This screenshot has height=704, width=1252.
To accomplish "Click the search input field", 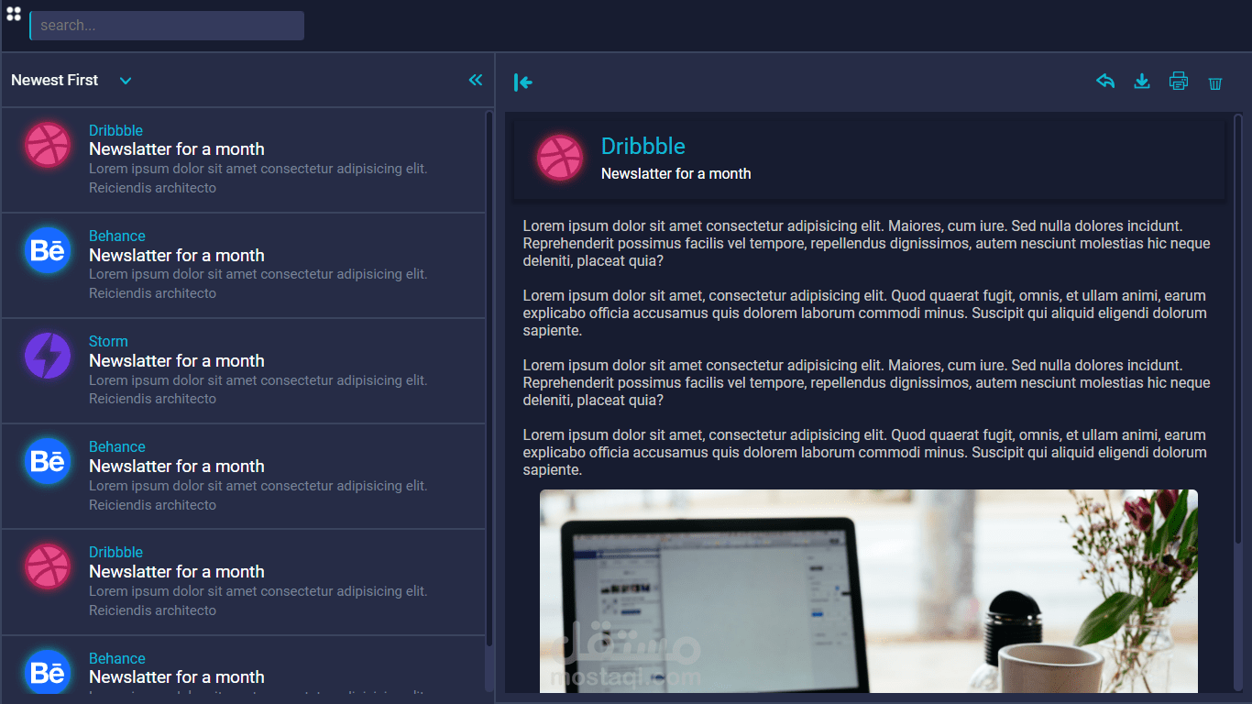I will 167,26.
